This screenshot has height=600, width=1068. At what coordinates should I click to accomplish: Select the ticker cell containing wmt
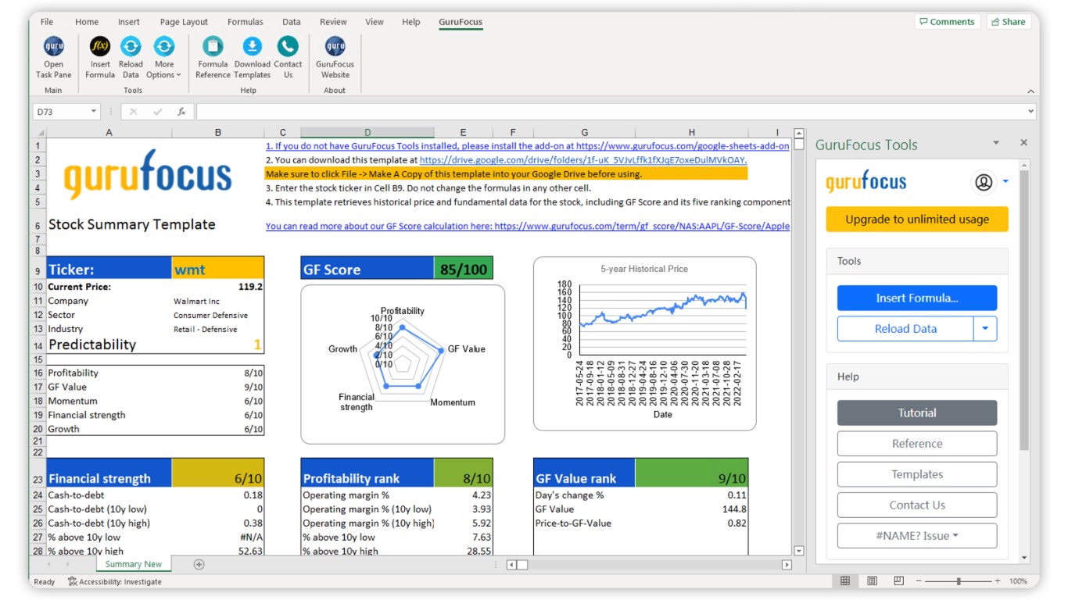[x=218, y=270]
